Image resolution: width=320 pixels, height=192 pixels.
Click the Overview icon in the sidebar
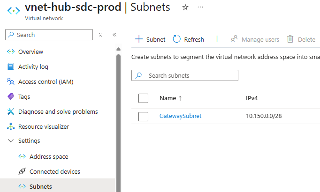[11, 52]
